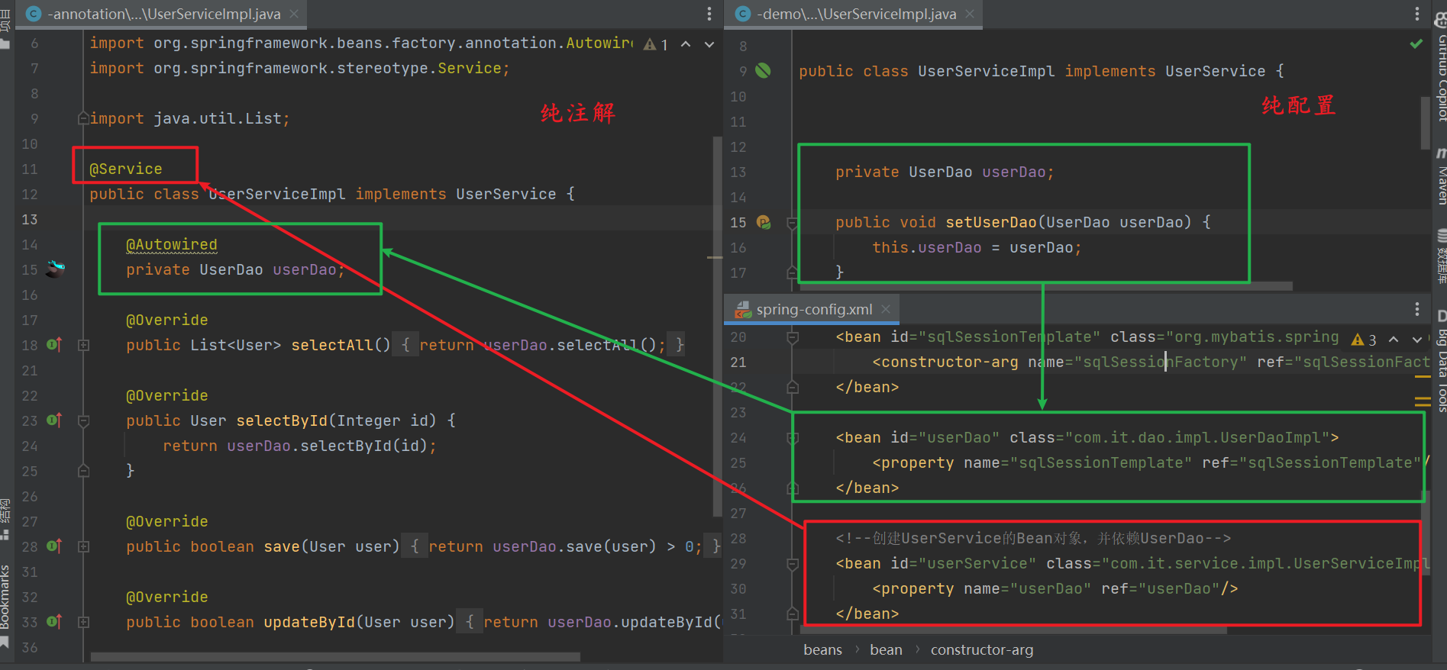Expand folded save method on line 28
Viewport: 1447px width, 670px height.
tap(84, 546)
